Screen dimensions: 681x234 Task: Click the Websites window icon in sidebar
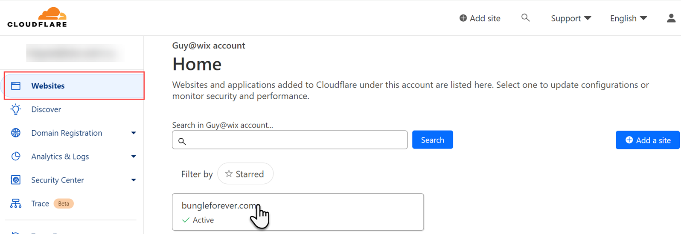16,86
